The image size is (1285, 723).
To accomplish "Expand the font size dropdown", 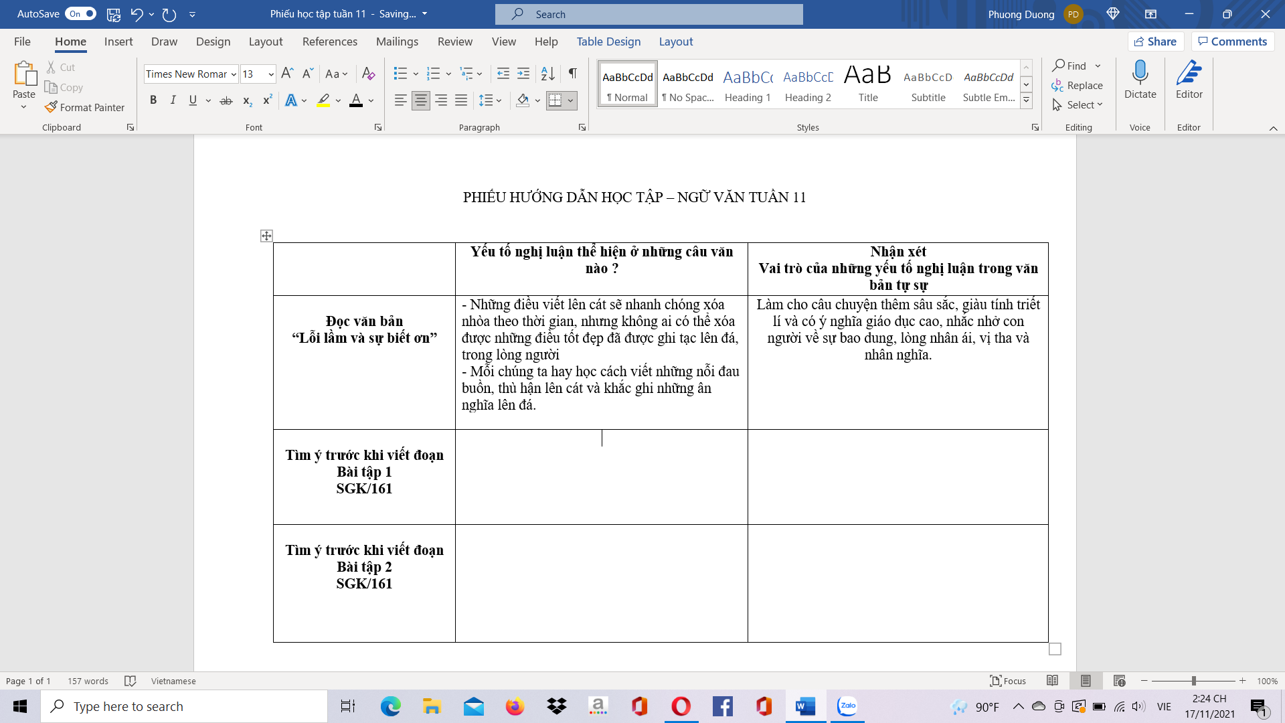I will [x=271, y=74].
